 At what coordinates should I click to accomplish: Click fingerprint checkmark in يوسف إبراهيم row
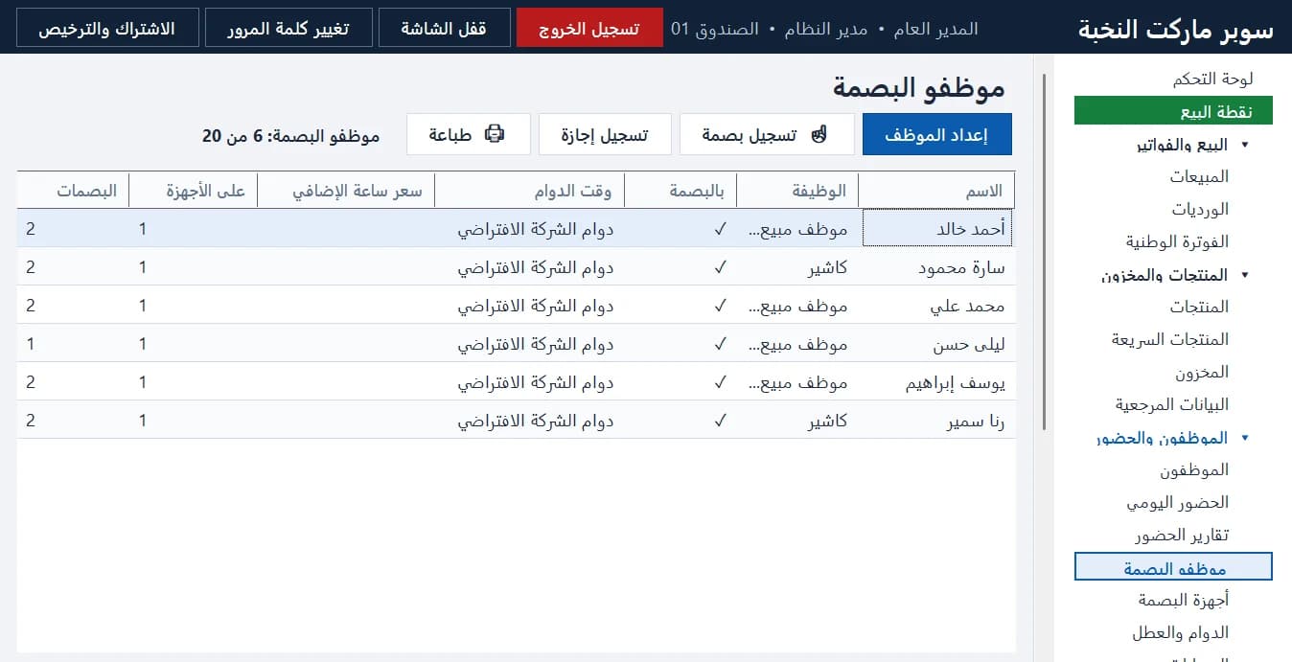tap(720, 382)
